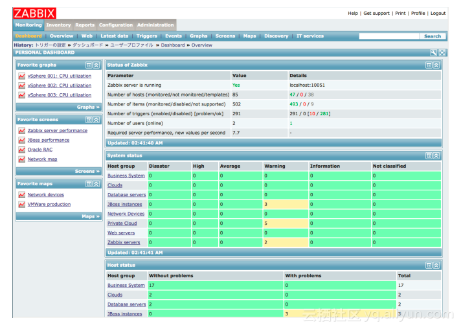This screenshot has width=461, height=329.
Task: Switch to the Monitoring tab
Action: point(28,25)
